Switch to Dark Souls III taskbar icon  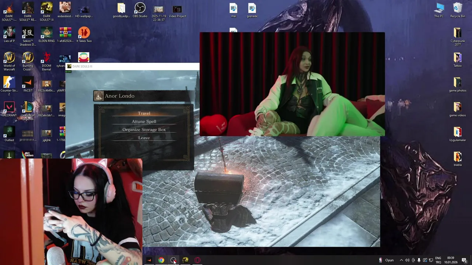185,260
